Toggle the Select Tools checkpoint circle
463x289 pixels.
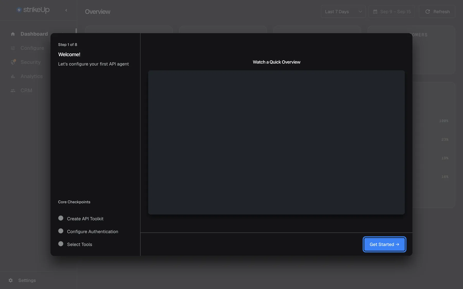61,244
